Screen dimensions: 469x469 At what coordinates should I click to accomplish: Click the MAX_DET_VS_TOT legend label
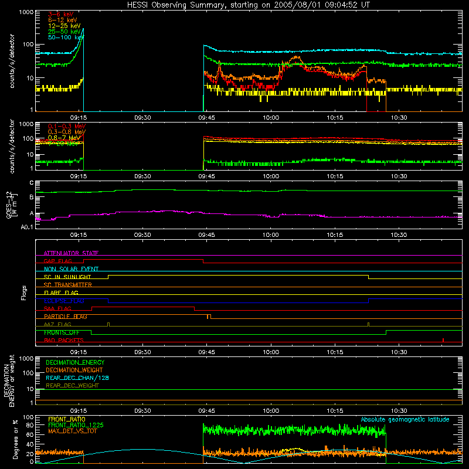(x=72, y=431)
